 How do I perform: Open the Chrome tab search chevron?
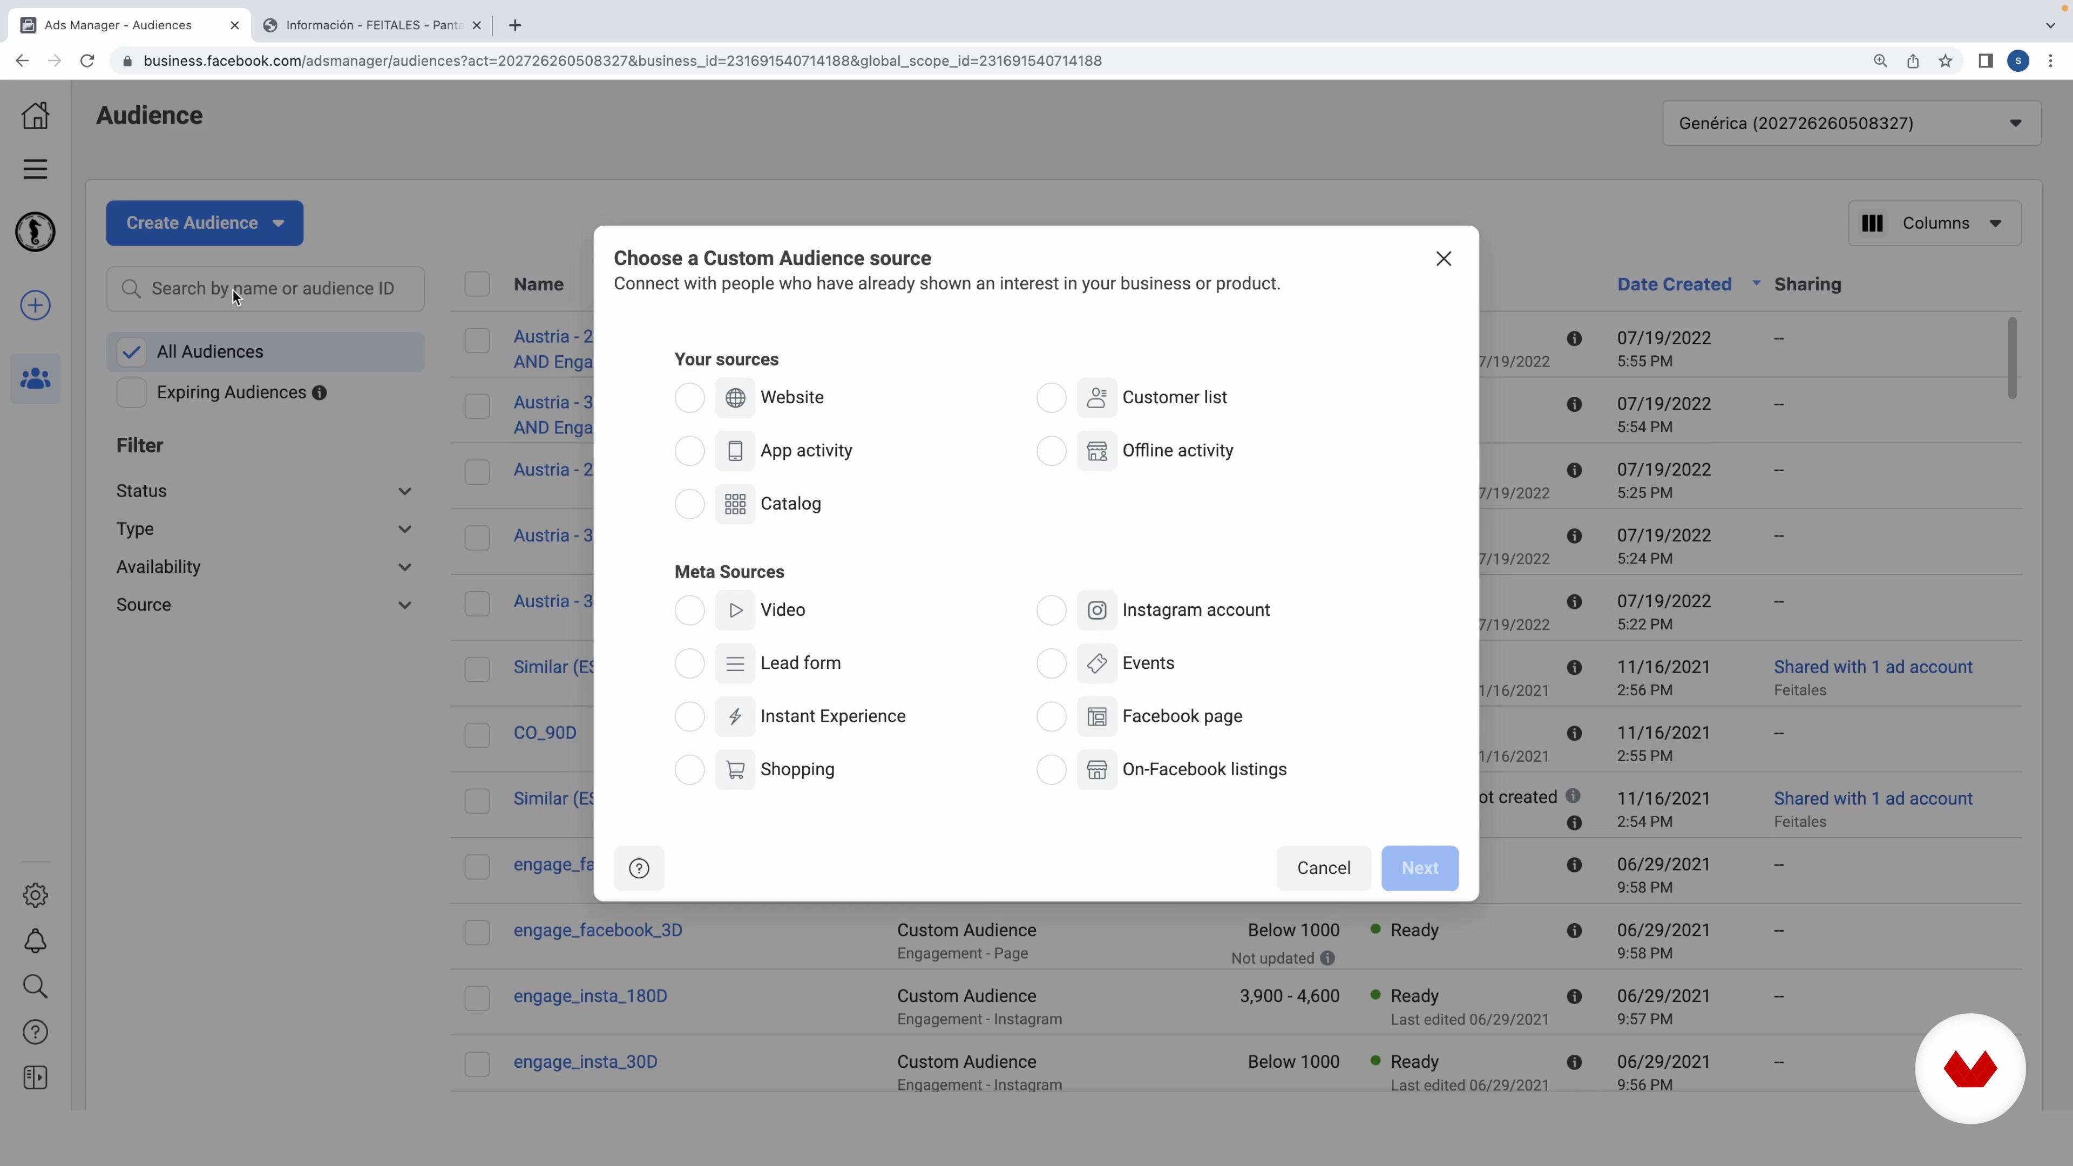coord(2050,25)
